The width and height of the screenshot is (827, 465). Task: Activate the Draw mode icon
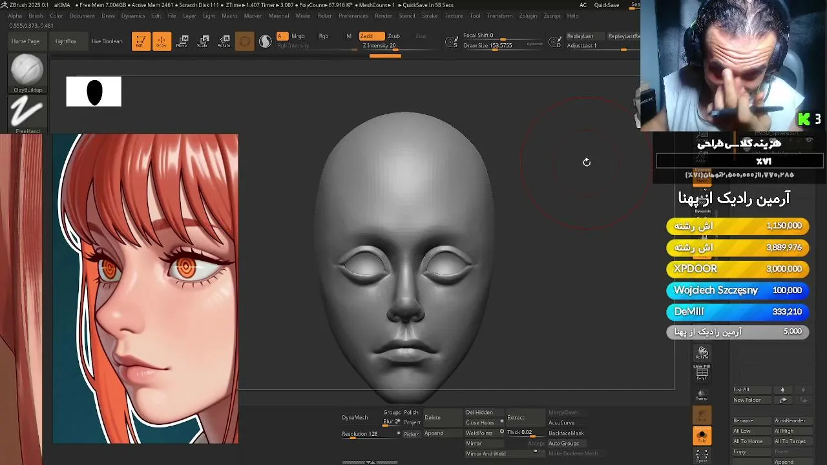pyautogui.click(x=162, y=41)
